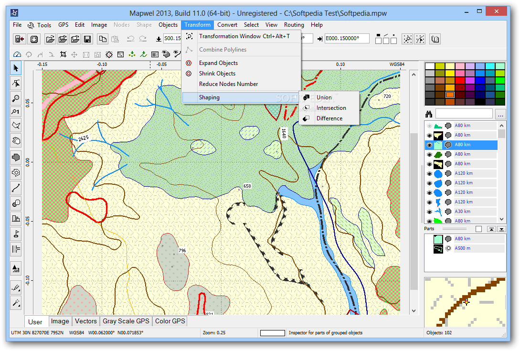Click the overview mini-map thumbnail
The height and width of the screenshot is (351, 520).
point(465,302)
